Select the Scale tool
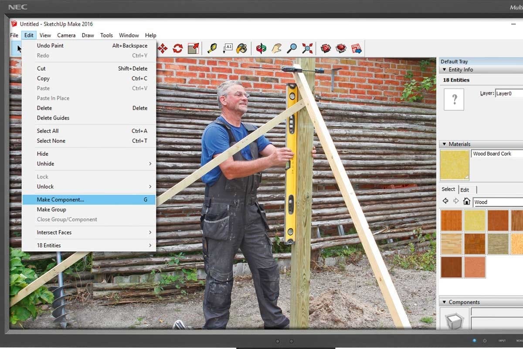The image size is (523, 349). [194, 48]
